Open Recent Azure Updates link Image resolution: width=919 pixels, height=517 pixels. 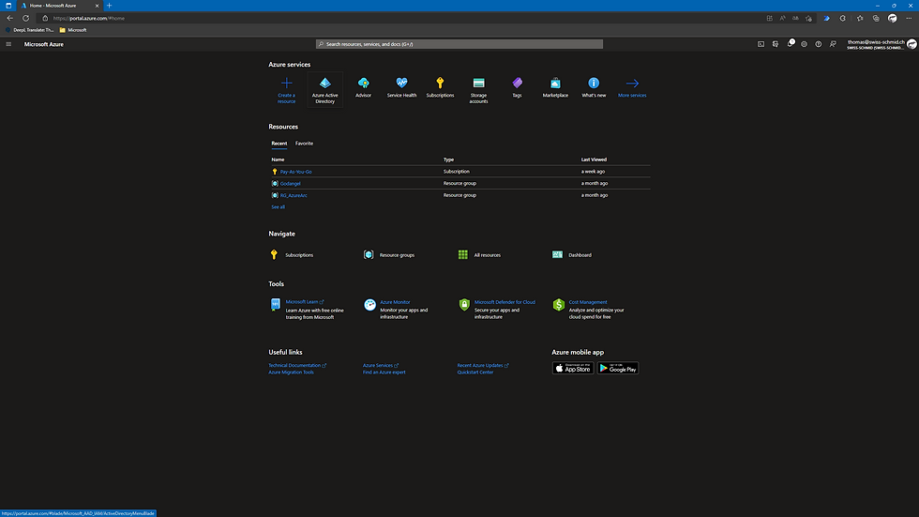point(483,365)
